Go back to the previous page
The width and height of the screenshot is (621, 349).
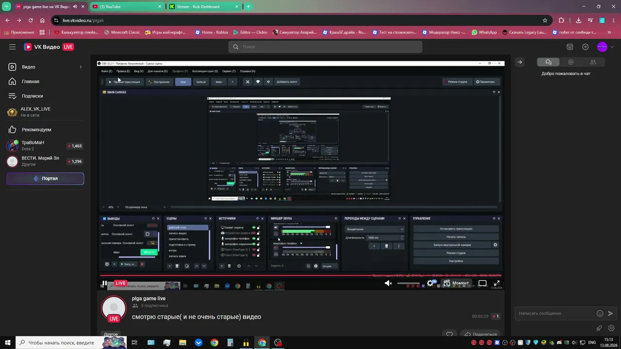7,20
